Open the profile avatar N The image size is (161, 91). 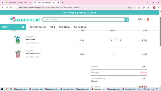point(154,8)
